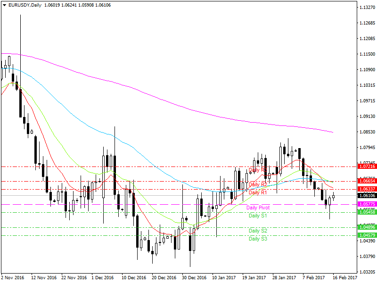Click the 19 Jan 2017 date label

tap(254, 278)
